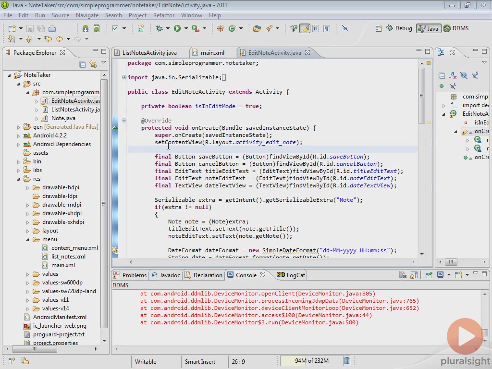Collapse all in Package Explorer

pyautogui.click(x=82, y=64)
